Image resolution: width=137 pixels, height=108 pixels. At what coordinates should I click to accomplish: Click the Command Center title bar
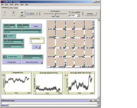click(x=45, y=101)
